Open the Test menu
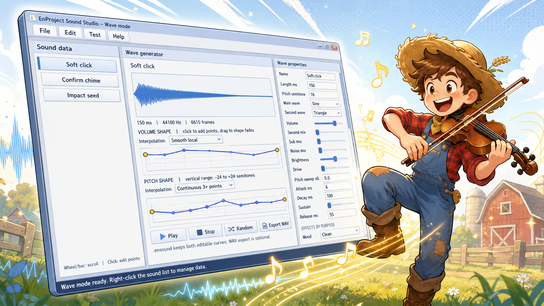The height and width of the screenshot is (306, 544). [95, 34]
